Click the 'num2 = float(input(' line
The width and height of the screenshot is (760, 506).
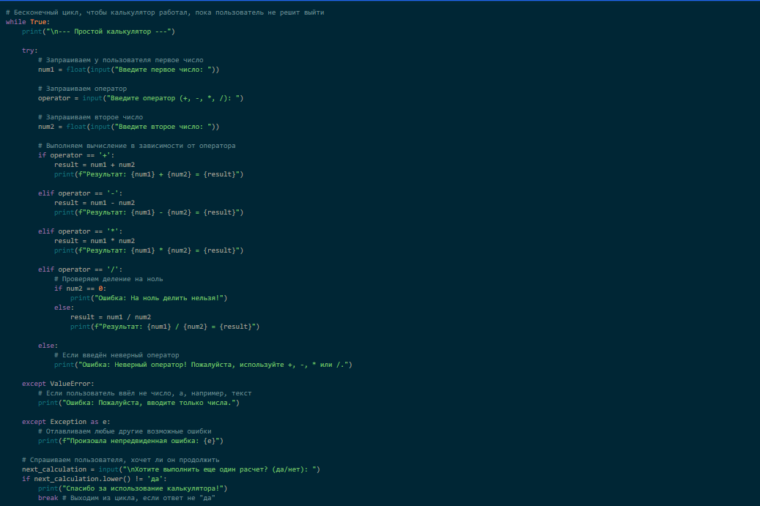(x=128, y=127)
